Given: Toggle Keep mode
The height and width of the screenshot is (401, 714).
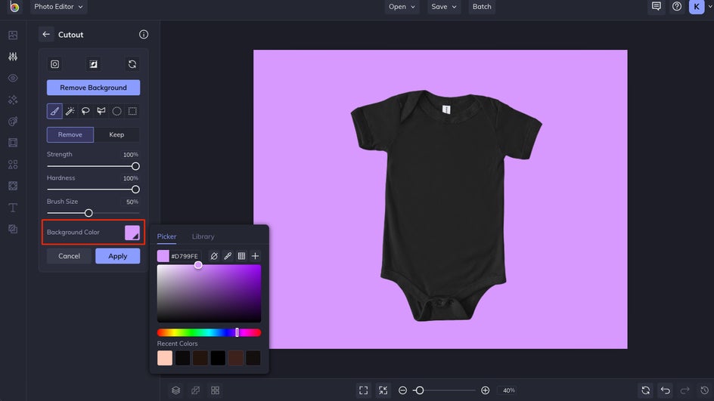Looking at the screenshot, I should coord(116,134).
